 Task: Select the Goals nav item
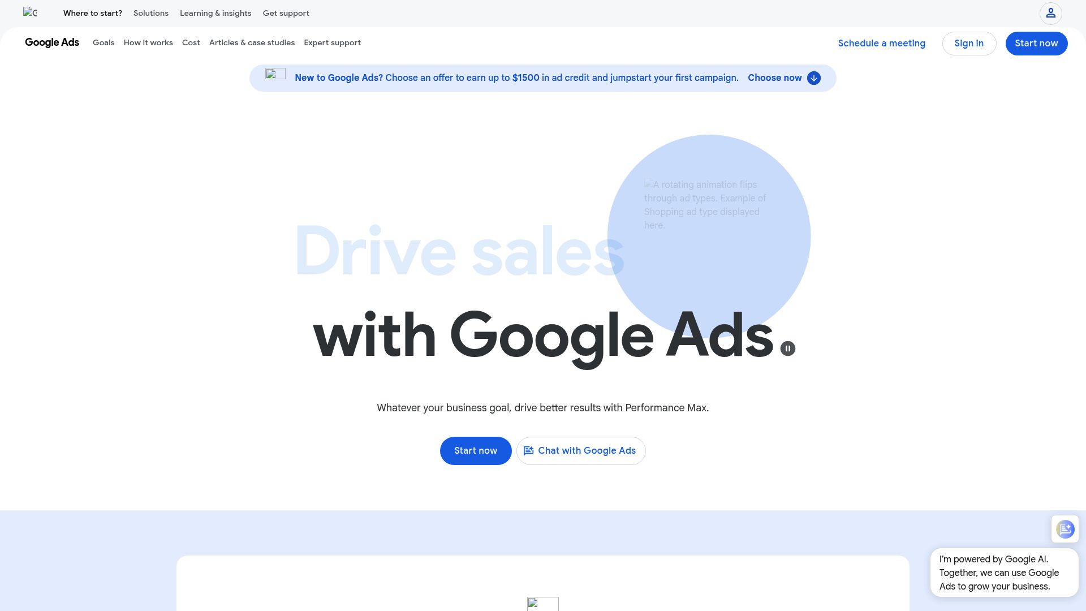(104, 42)
